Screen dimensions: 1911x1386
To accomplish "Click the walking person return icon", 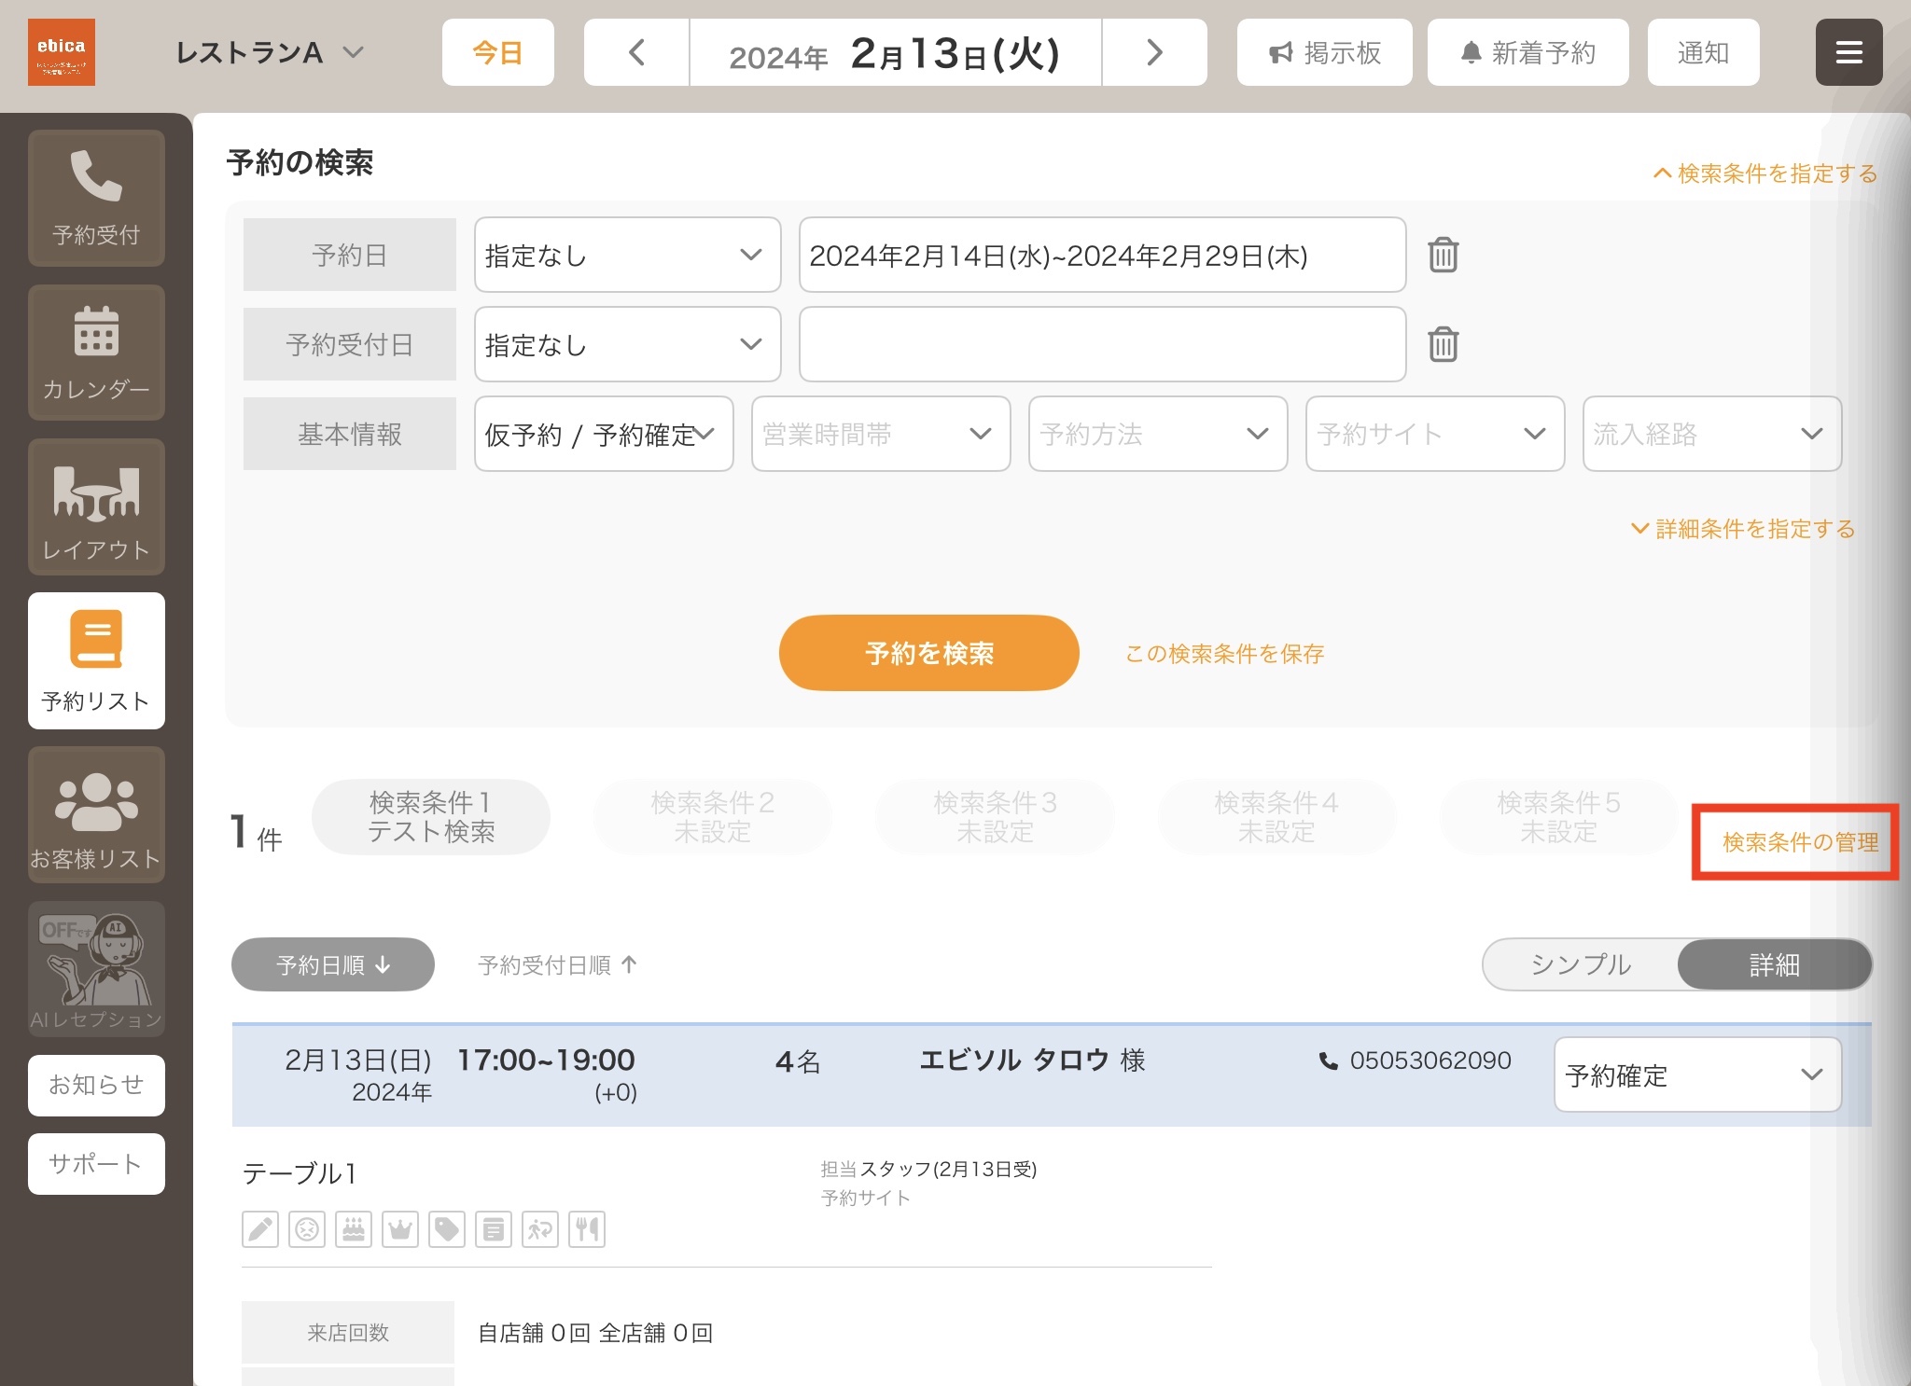I will (x=540, y=1229).
